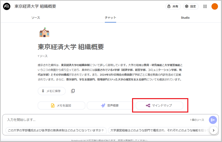Generate 音声概要 audio overview
The image size is (222, 142).
point(110,105)
